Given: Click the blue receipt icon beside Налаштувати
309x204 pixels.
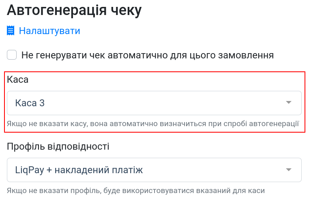Looking at the screenshot, I should pos(11,30).
